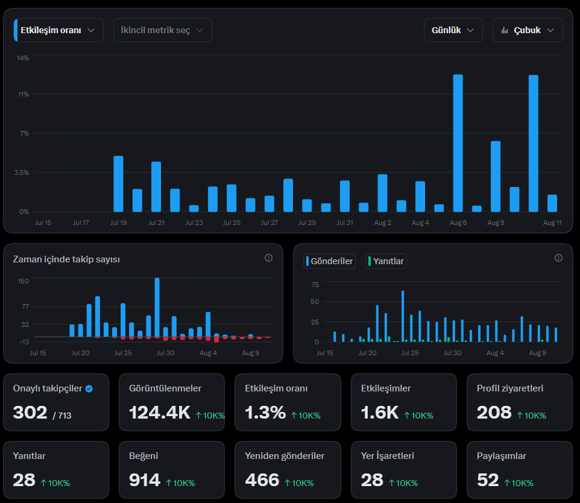Toggle the Yanıtlar series legend
Image resolution: width=580 pixels, height=503 pixels.
click(x=386, y=261)
